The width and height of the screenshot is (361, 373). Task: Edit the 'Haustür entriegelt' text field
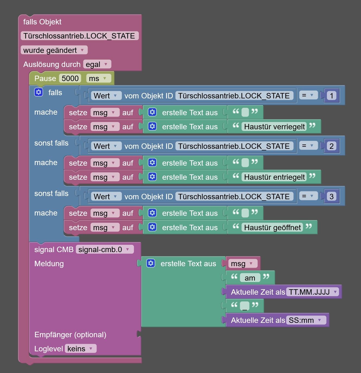(274, 177)
